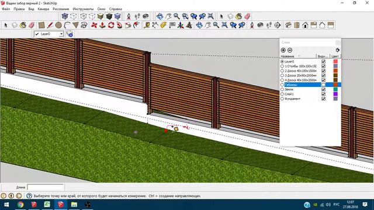Toggle visibility of 2 Доска 40x100x1500 layer
Screen dimensions: 374x210
point(323,71)
